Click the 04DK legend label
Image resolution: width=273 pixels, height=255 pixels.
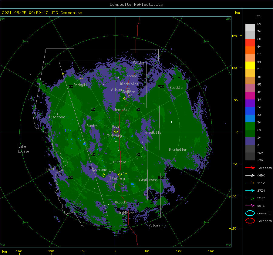point(261,176)
